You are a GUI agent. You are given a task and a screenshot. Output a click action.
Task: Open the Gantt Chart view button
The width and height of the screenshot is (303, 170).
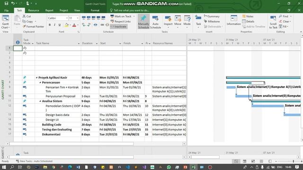pyautogui.click(x=5, y=22)
